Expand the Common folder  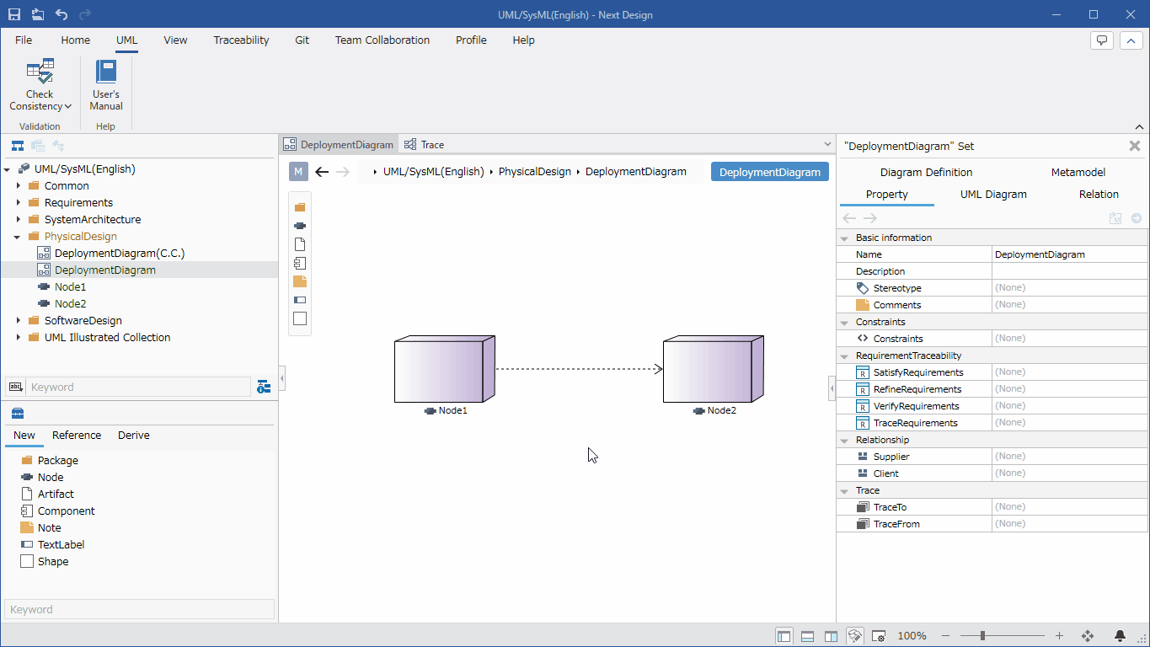pos(19,185)
